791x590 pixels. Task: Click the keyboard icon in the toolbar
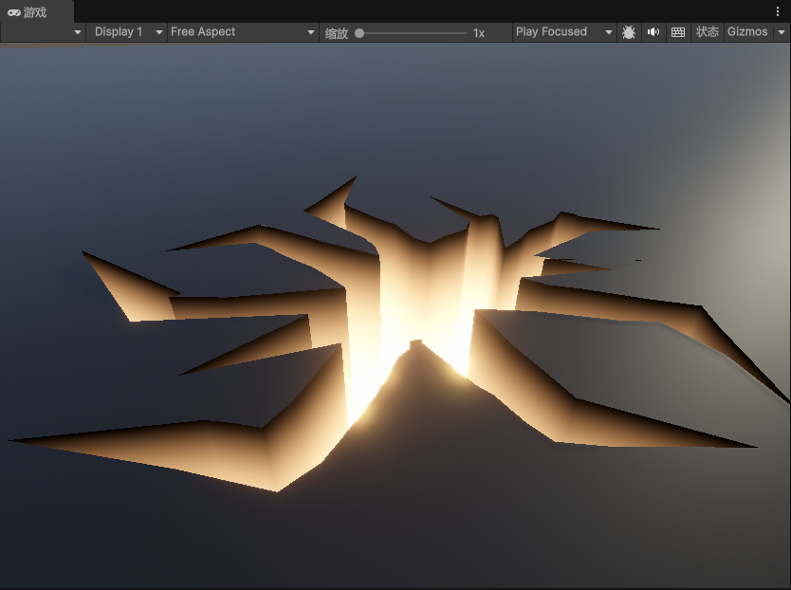(677, 31)
